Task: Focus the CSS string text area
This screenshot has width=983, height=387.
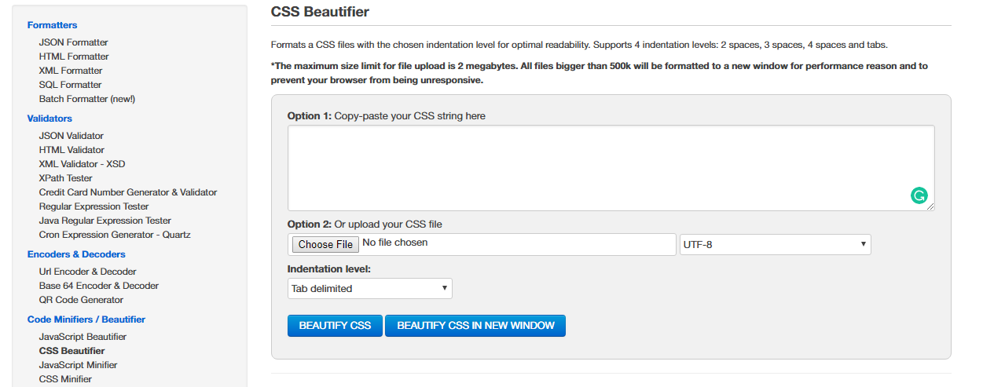Action: [x=611, y=168]
